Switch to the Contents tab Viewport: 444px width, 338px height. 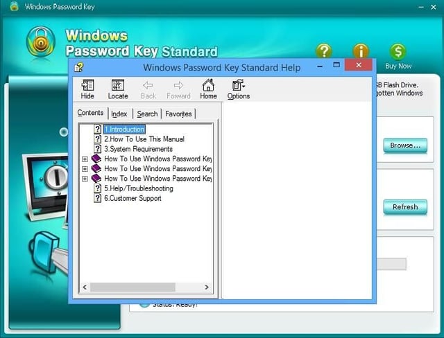pyautogui.click(x=90, y=113)
